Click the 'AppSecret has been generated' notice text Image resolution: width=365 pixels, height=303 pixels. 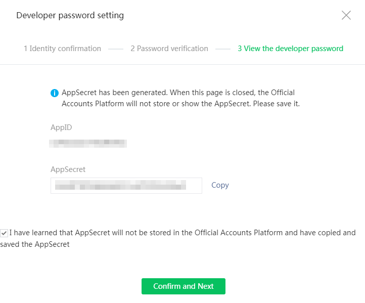180,98
